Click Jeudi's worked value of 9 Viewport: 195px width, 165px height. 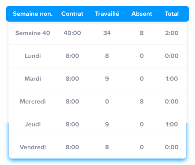point(107,124)
